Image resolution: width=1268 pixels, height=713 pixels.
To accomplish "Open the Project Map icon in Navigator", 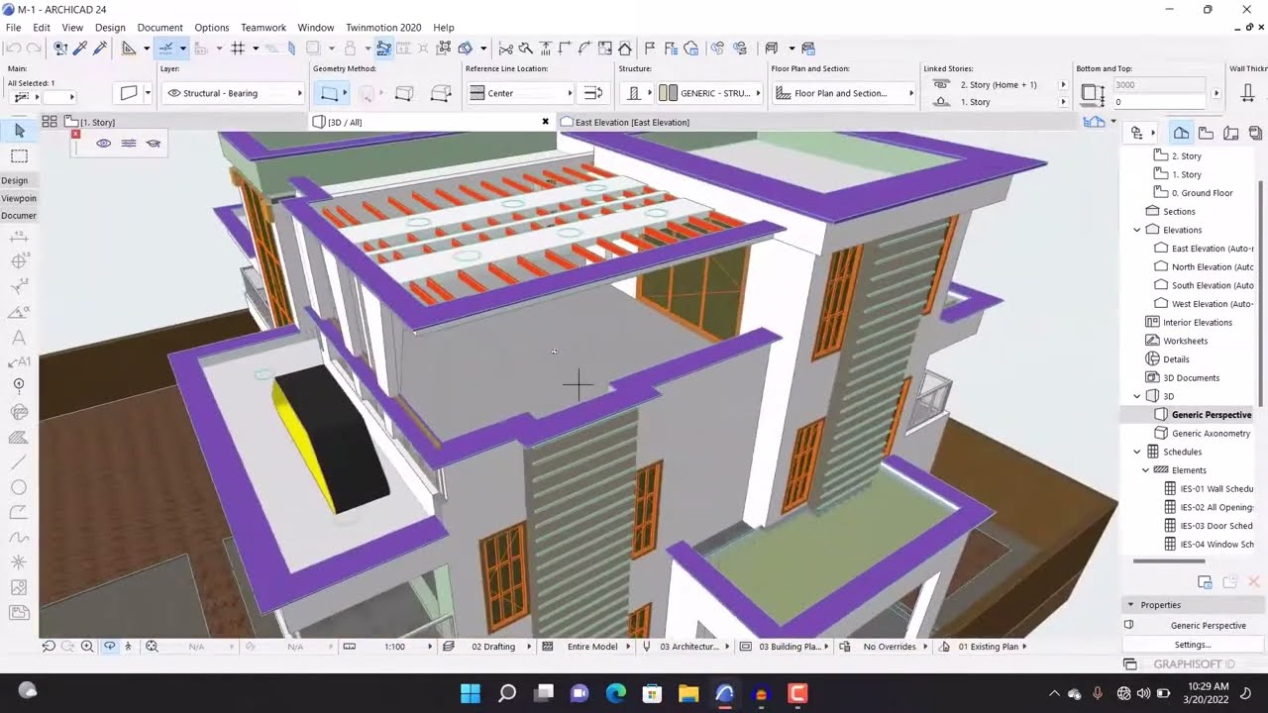I will point(1181,133).
